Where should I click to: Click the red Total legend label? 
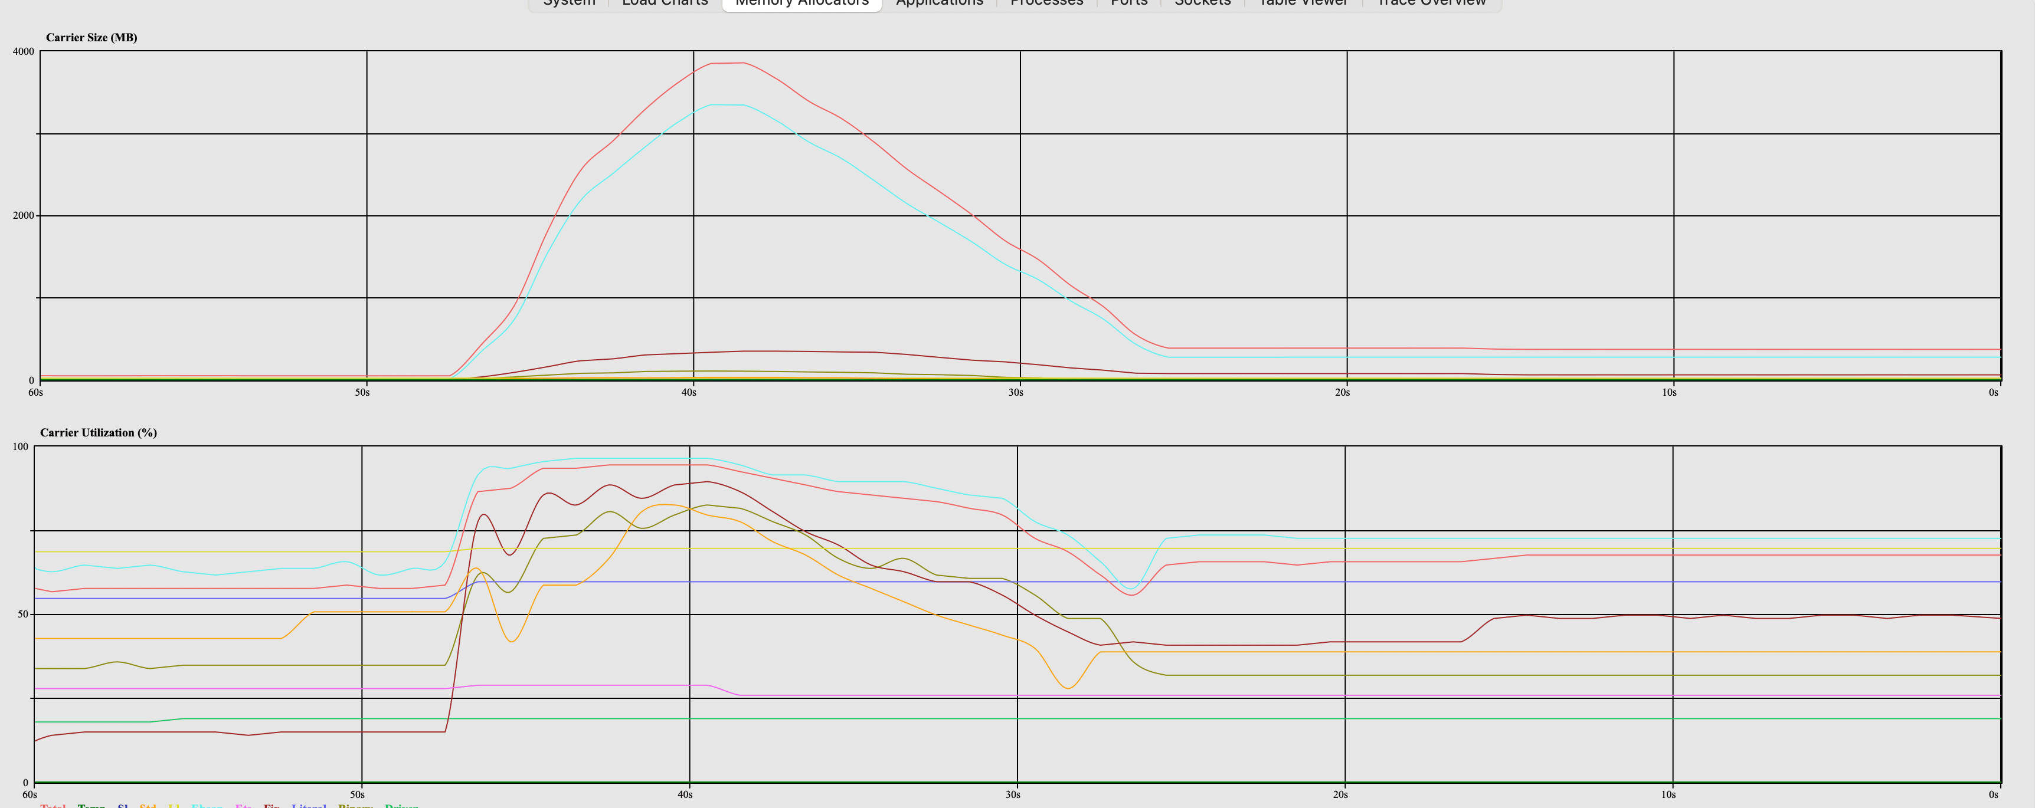pos(53,806)
